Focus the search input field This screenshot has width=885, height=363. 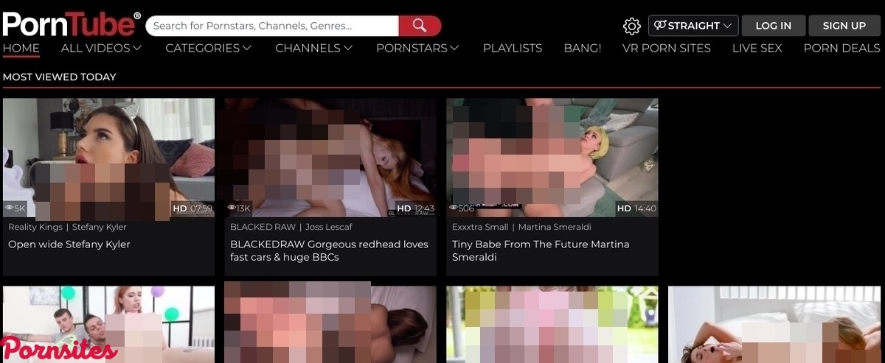[273, 26]
